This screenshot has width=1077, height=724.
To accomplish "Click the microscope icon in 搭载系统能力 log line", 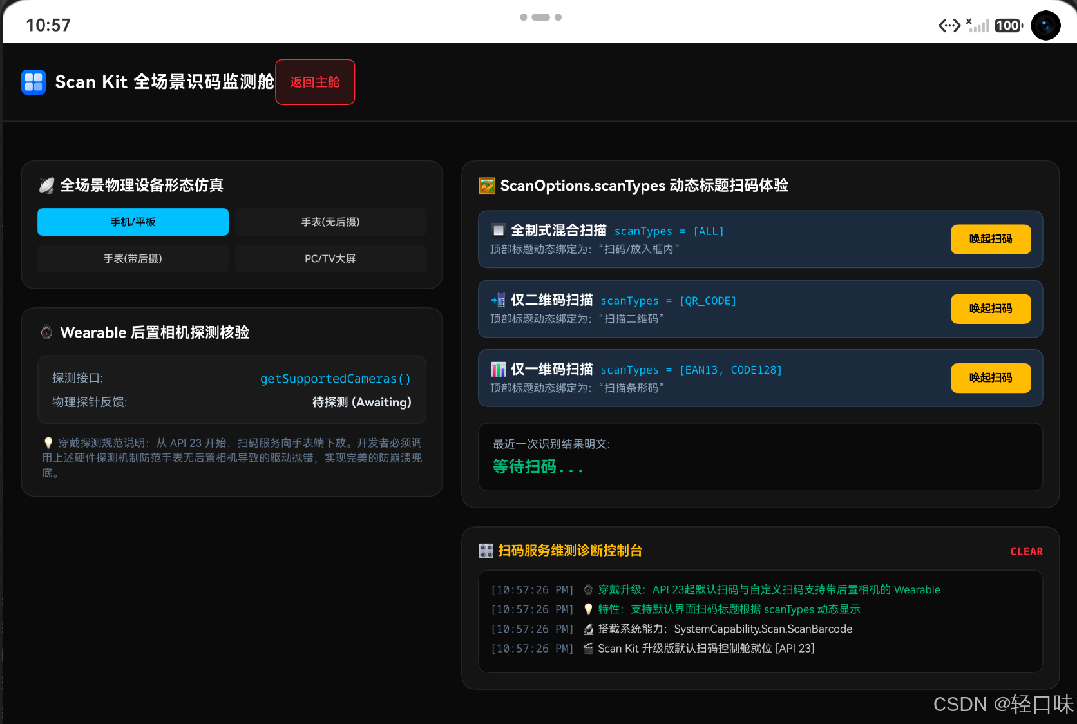I will click(x=588, y=629).
